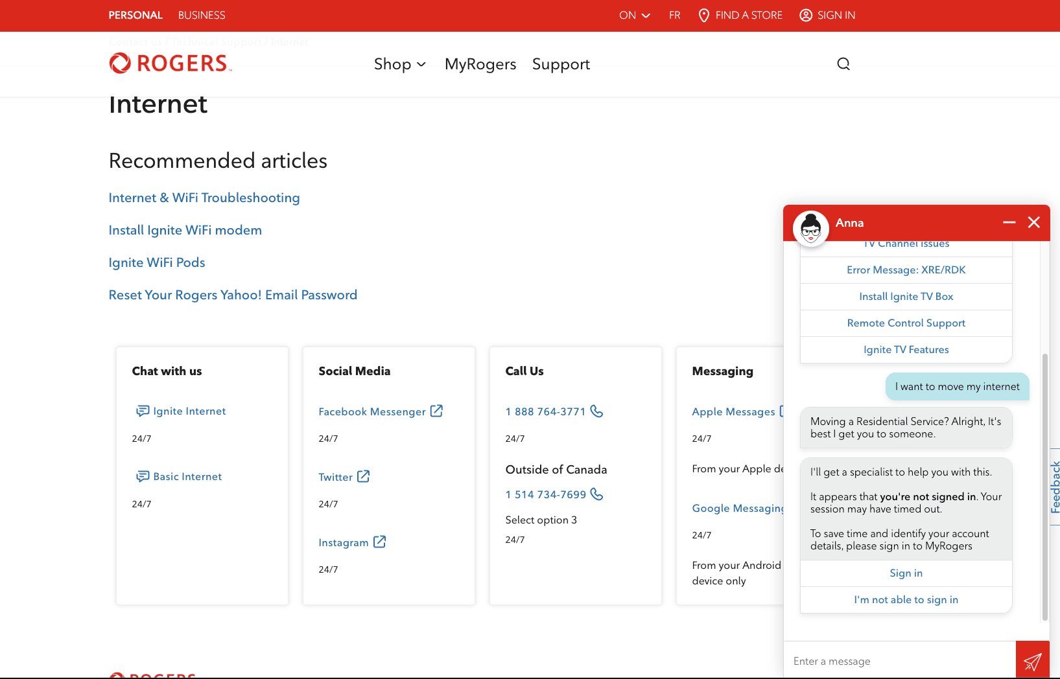Select 'I'm not able to sign in'
The height and width of the screenshot is (679, 1060).
(906, 600)
